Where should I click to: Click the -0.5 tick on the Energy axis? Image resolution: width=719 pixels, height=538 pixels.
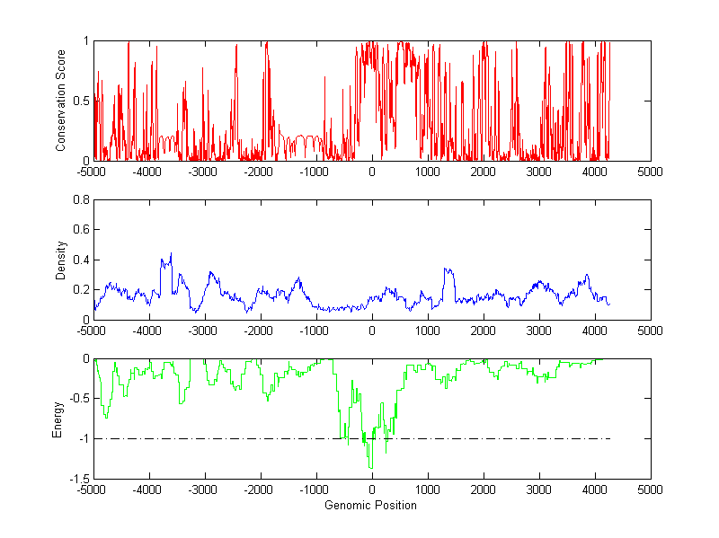[79, 398]
